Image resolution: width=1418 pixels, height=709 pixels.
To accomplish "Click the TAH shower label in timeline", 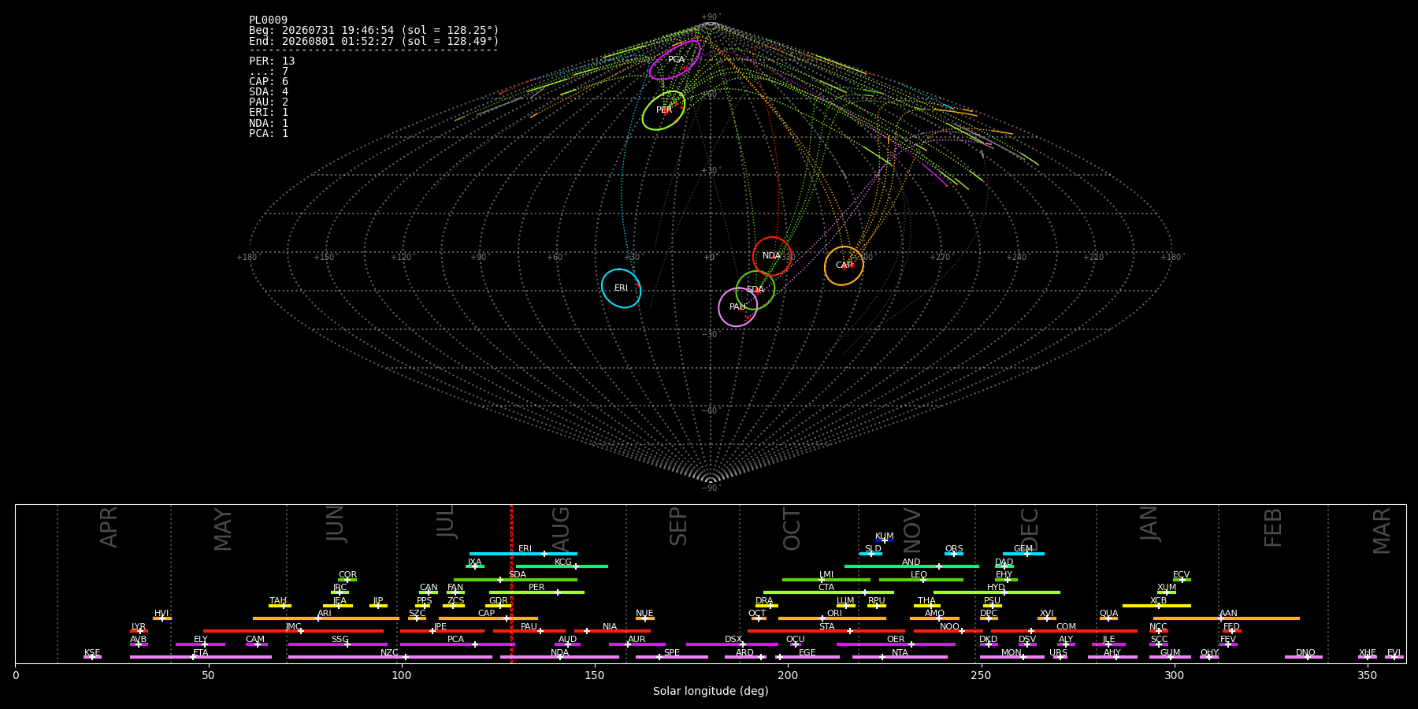I will pos(278,601).
